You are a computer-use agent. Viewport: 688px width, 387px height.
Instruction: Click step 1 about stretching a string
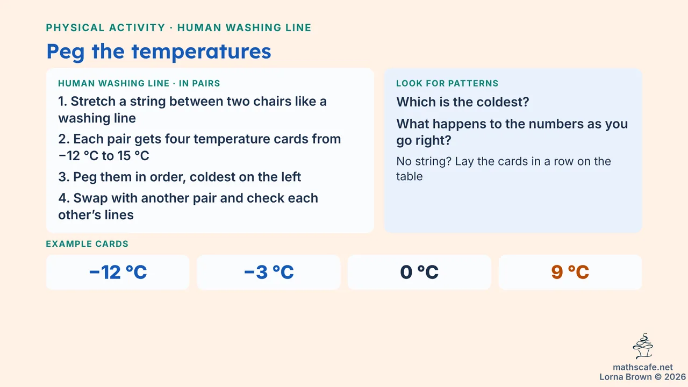click(192, 109)
